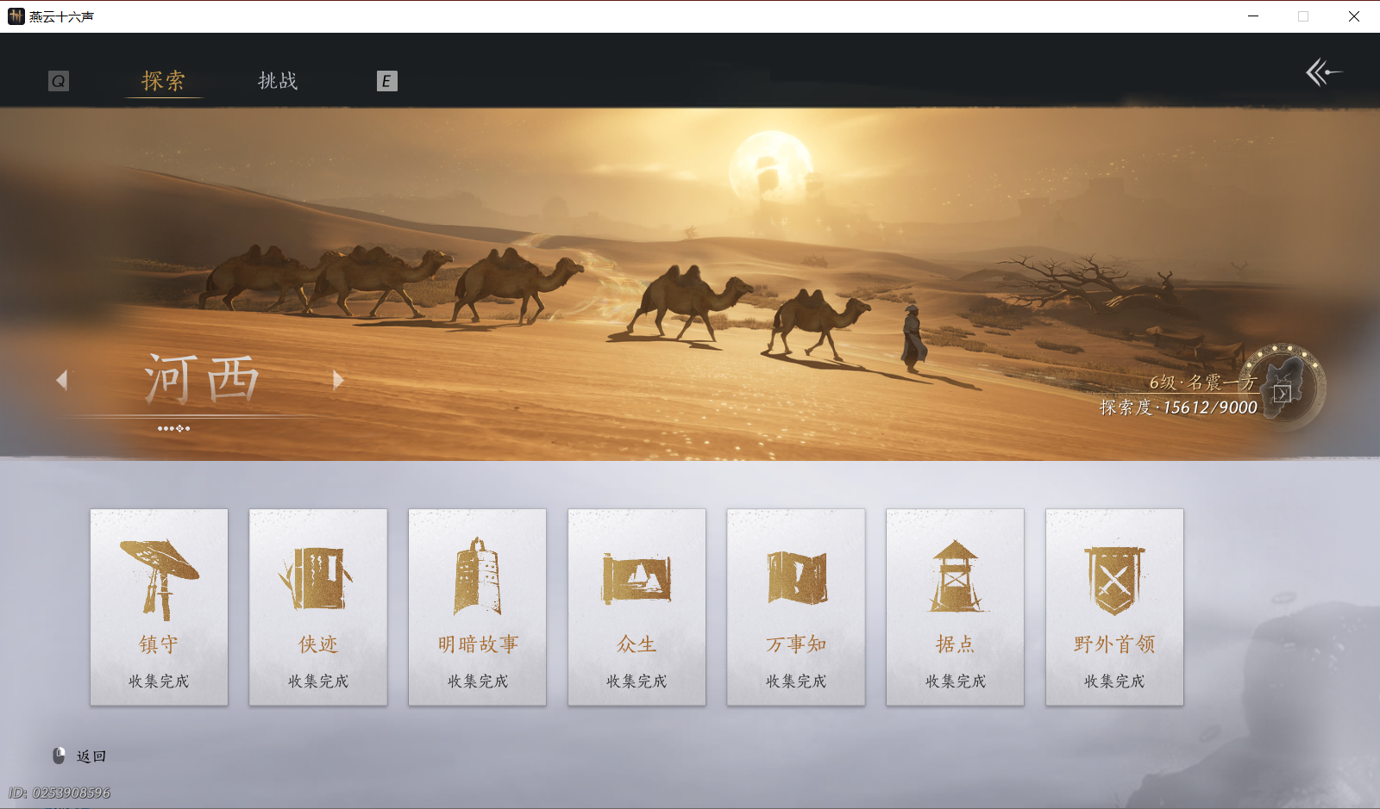Image resolution: width=1380 pixels, height=809 pixels.
Task: Switch to the 挑战 tab
Action: (277, 80)
